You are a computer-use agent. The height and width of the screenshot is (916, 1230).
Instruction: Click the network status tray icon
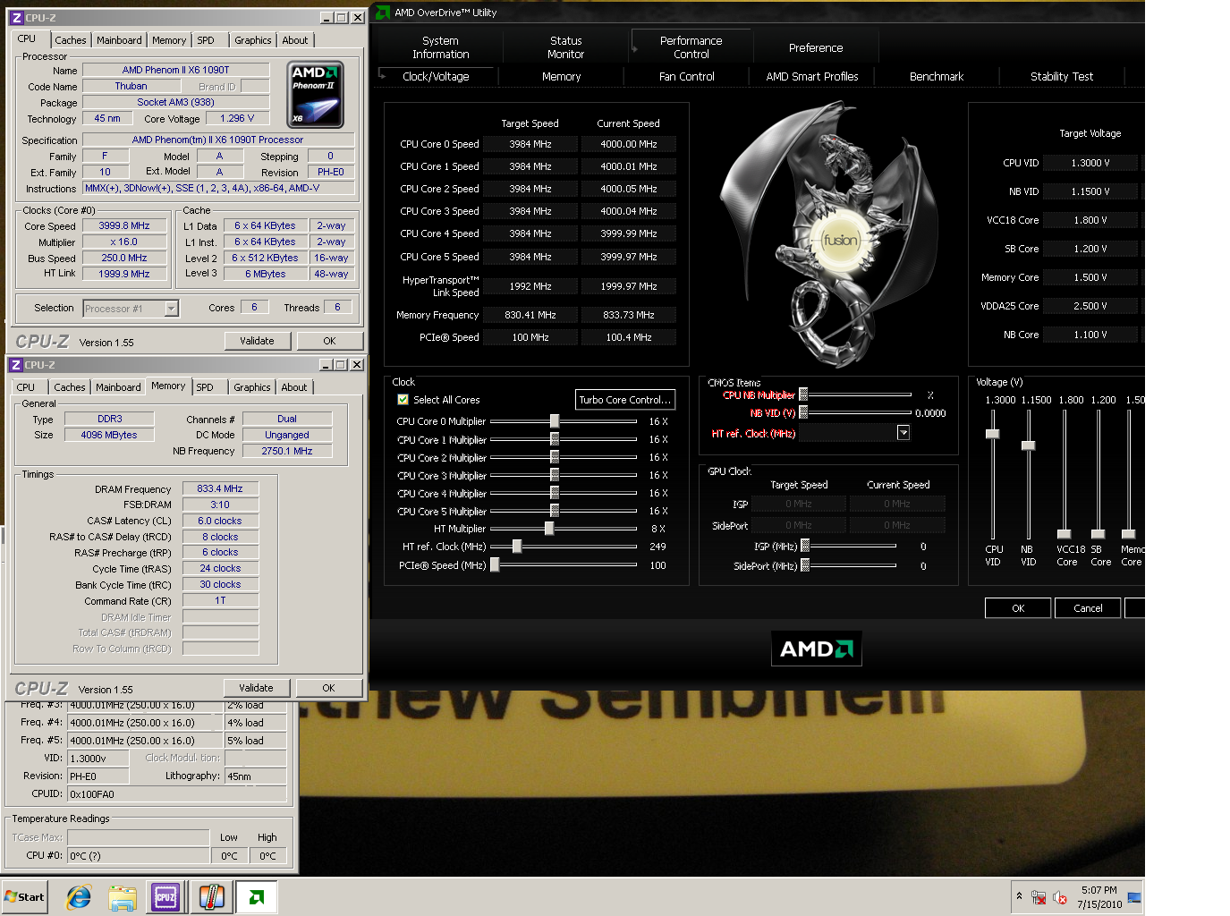(1039, 897)
